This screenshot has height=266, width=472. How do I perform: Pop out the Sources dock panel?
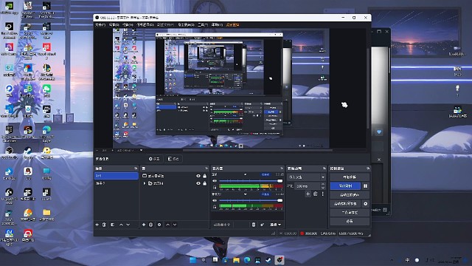tap(206, 168)
